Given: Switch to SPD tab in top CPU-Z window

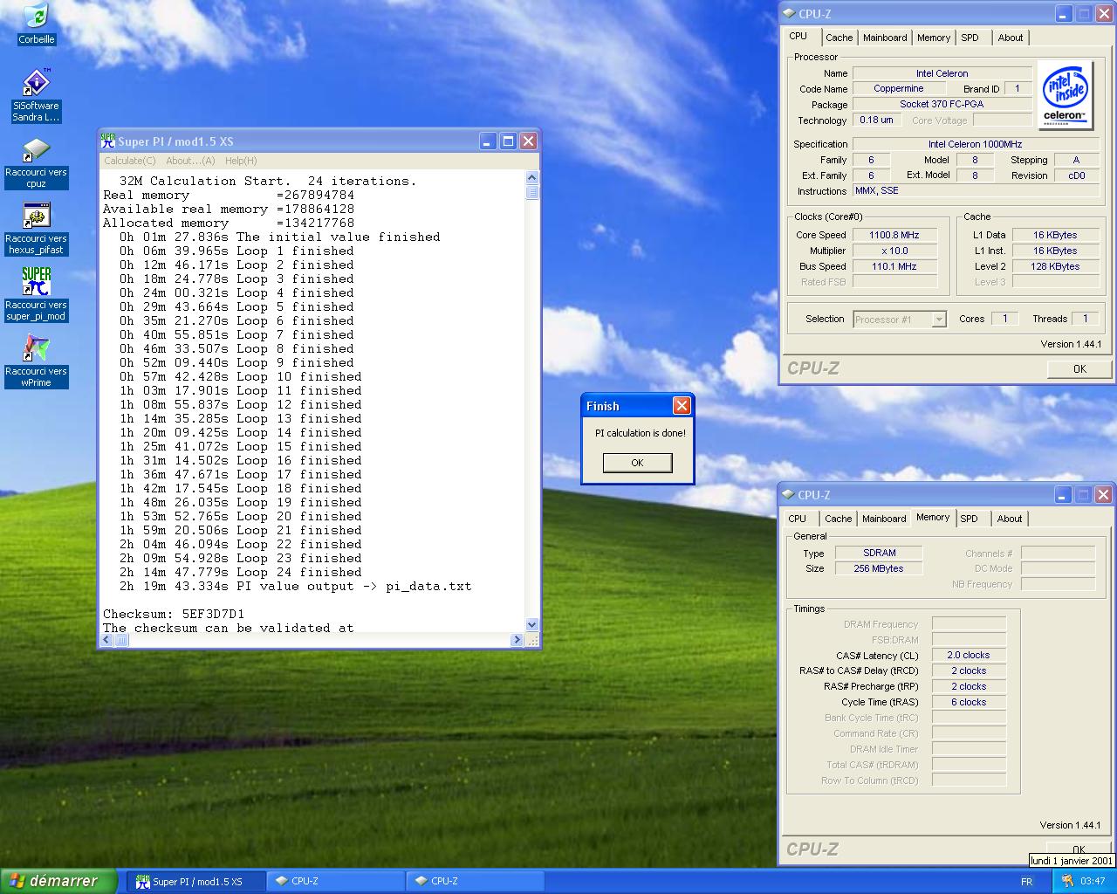Looking at the screenshot, I should click(970, 38).
